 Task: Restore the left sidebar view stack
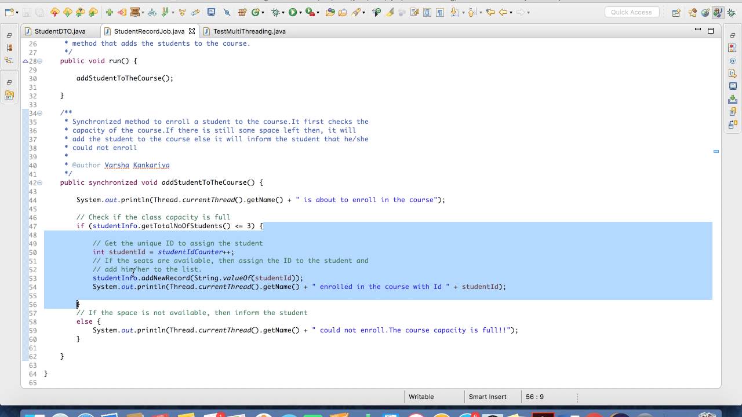point(9,35)
